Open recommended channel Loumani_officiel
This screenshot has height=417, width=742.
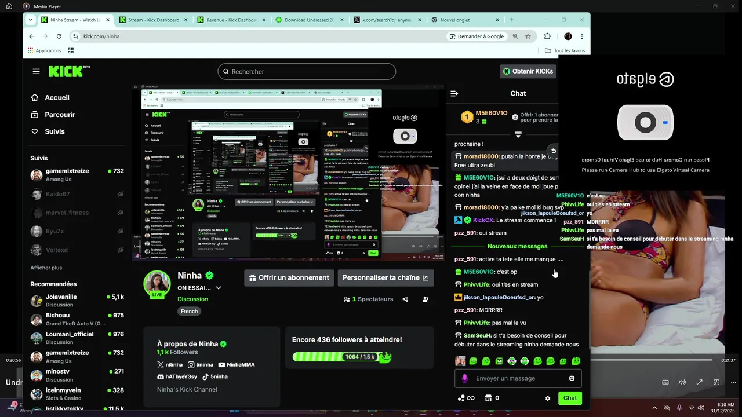coord(77,338)
